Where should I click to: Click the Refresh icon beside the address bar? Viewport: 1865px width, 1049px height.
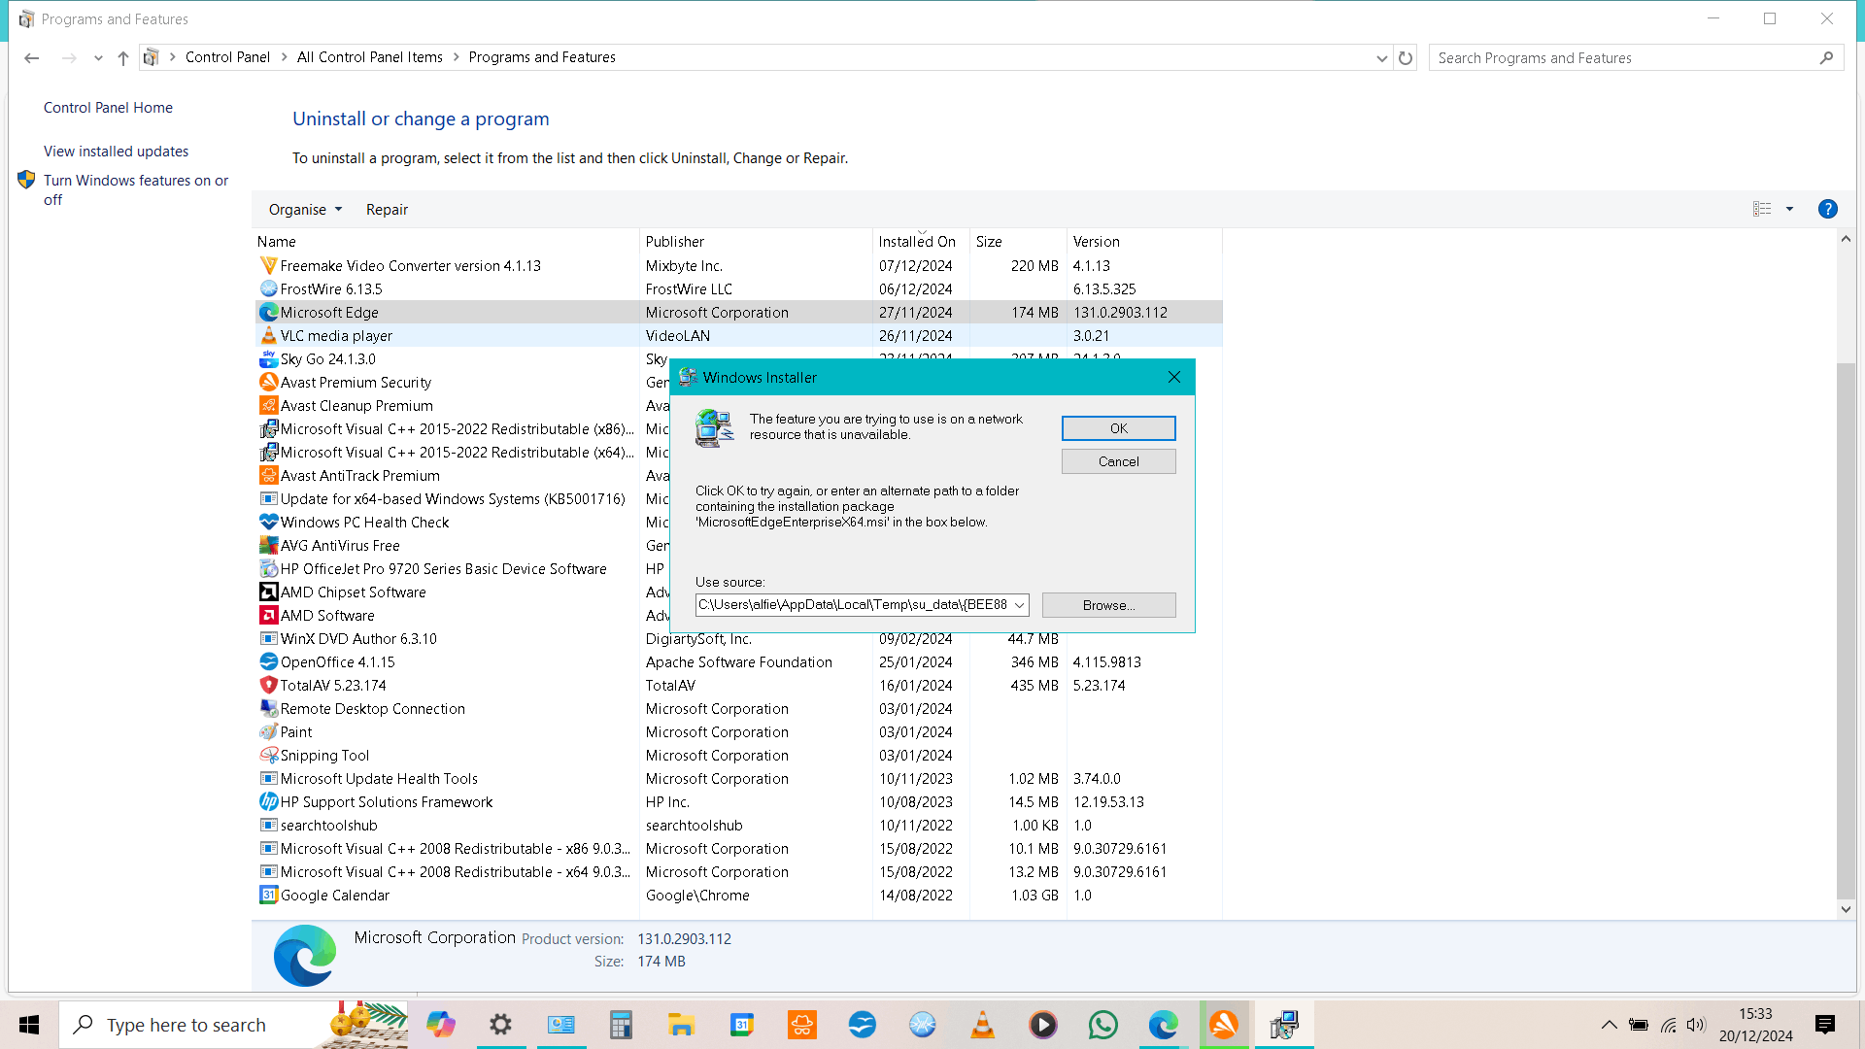(x=1406, y=58)
